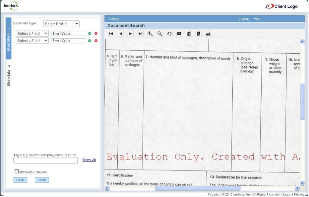Click the first Enter Value input field

[x=69, y=33]
